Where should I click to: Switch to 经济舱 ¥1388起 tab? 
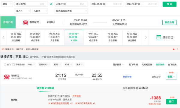[x=45, y=88]
